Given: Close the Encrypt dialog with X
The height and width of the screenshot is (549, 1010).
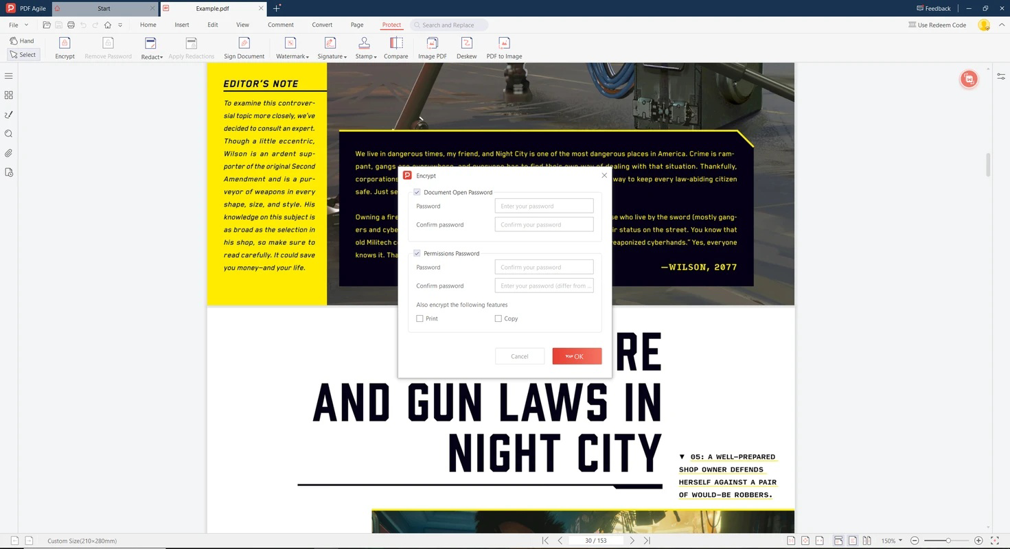Looking at the screenshot, I should pos(604,176).
